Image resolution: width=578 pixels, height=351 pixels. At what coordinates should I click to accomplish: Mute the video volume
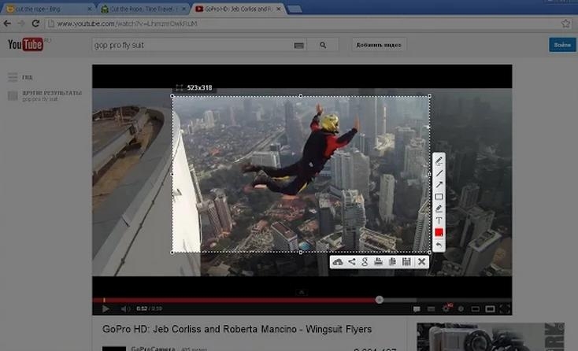coord(125,309)
